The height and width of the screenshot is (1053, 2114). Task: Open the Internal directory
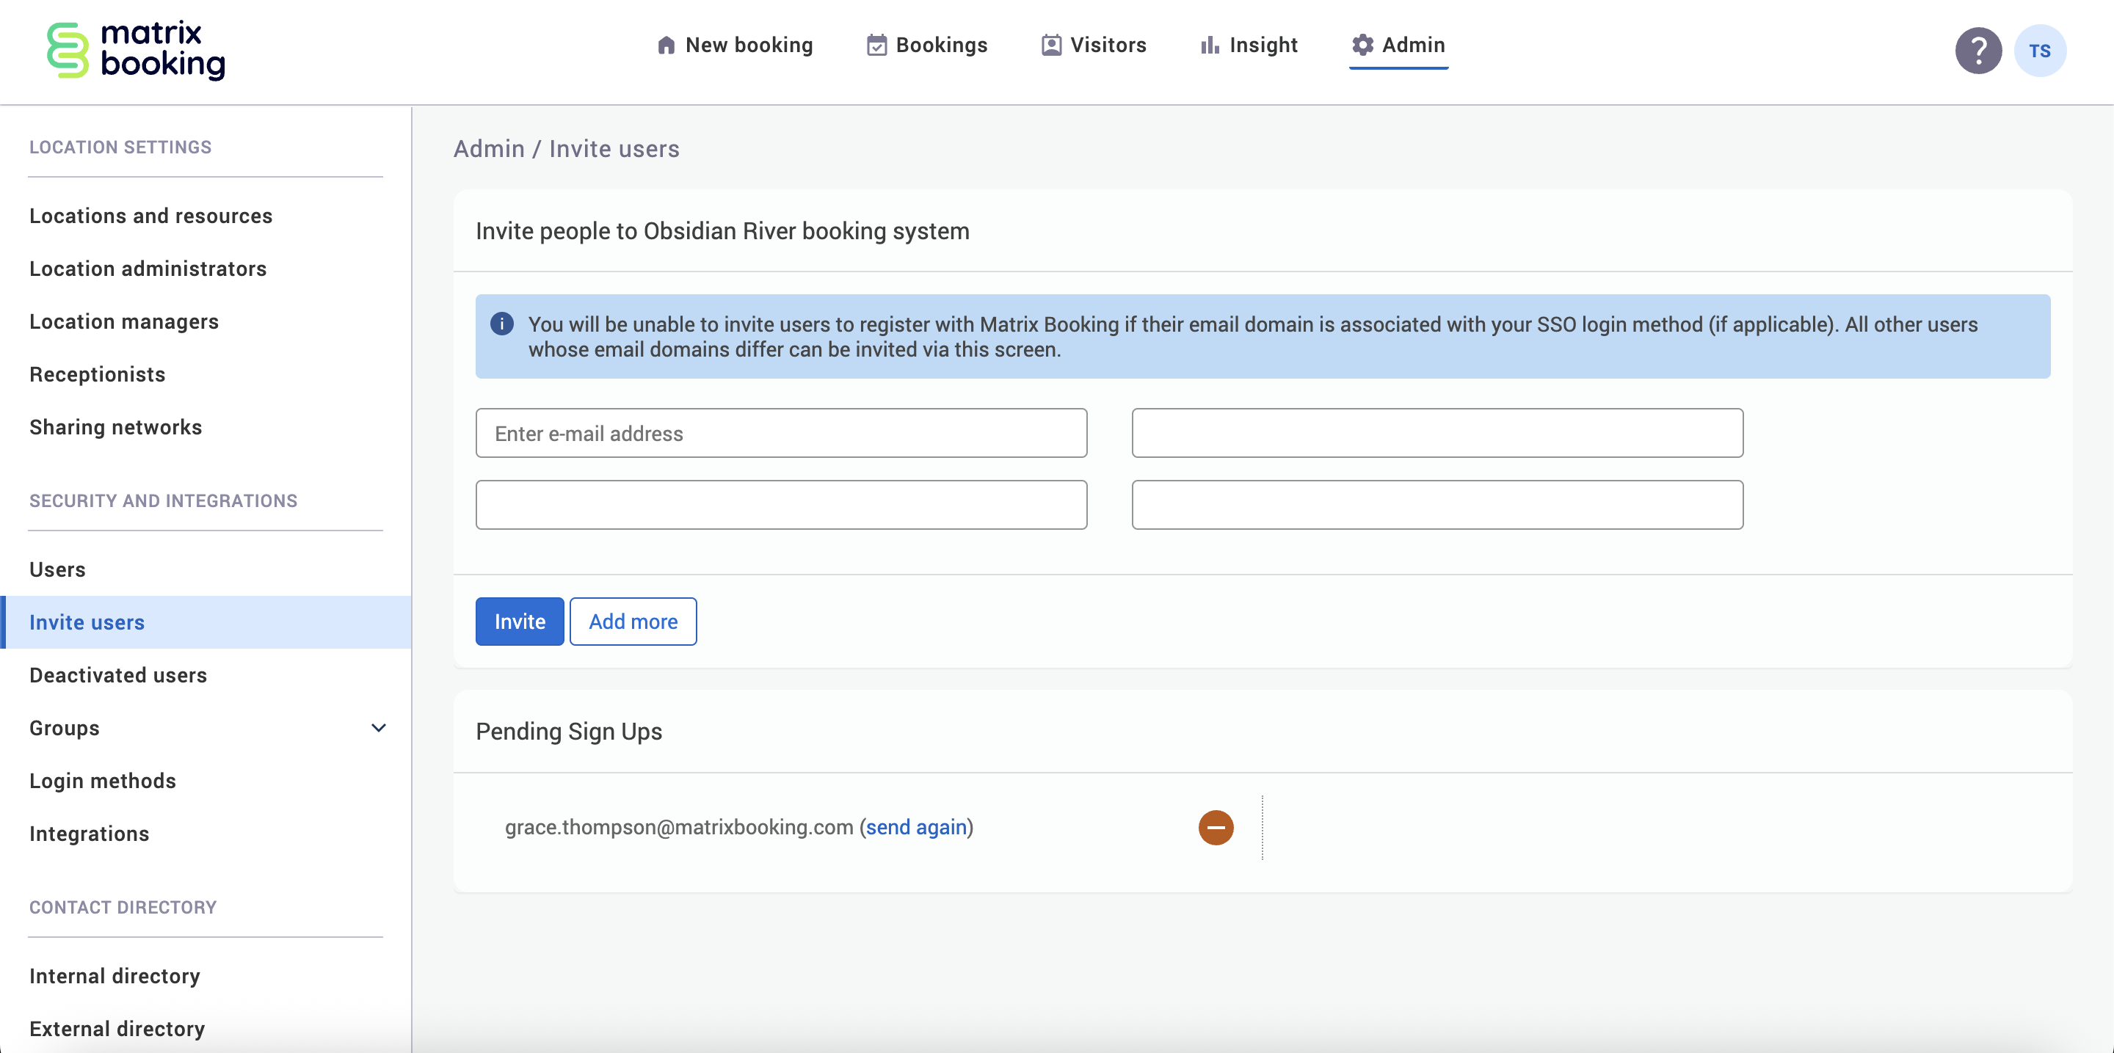114,975
